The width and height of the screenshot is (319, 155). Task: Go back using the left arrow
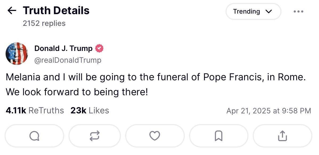[12, 11]
